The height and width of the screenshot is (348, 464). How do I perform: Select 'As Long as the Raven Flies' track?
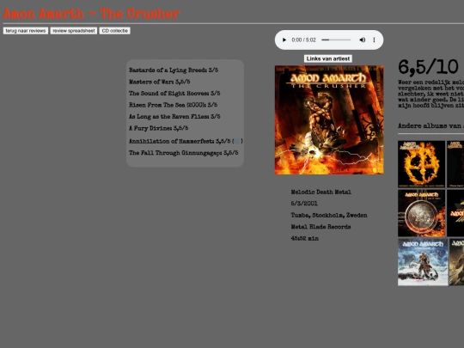coord(174,116)
